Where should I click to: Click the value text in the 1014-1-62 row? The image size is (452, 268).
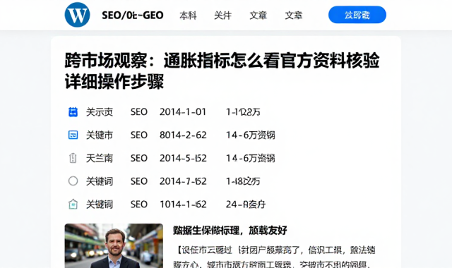246,204
